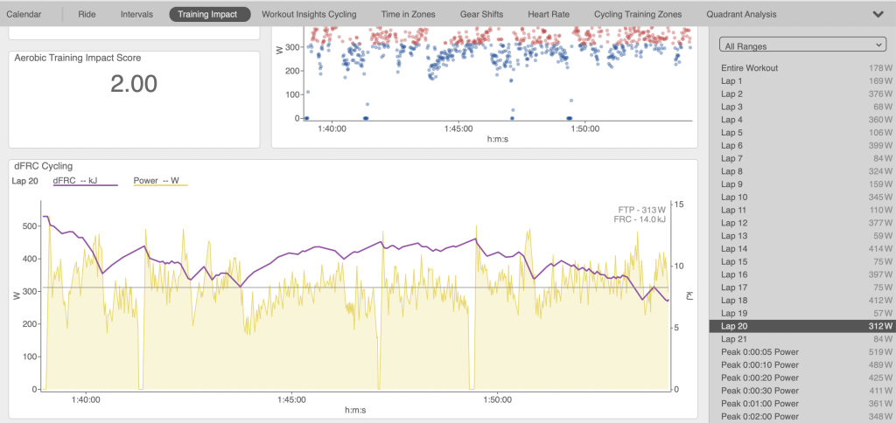Open Cycling Training Zones tab
This screenshot has height=423, width=896.
[638, 14]
